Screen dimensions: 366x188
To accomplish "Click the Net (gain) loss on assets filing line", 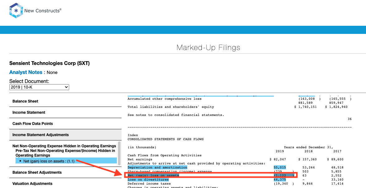I will coord(153,176).
